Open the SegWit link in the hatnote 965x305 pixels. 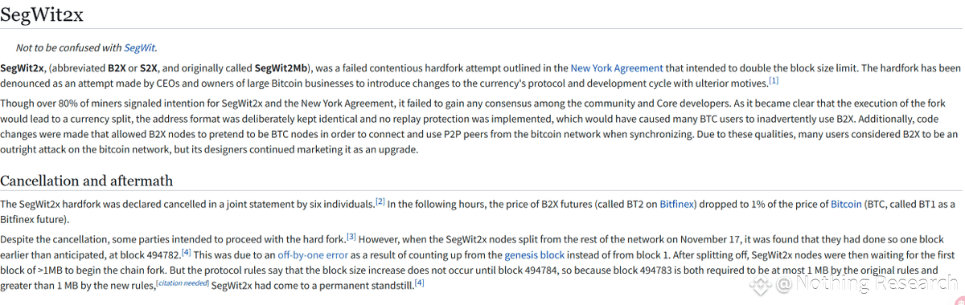click(139, 47)
